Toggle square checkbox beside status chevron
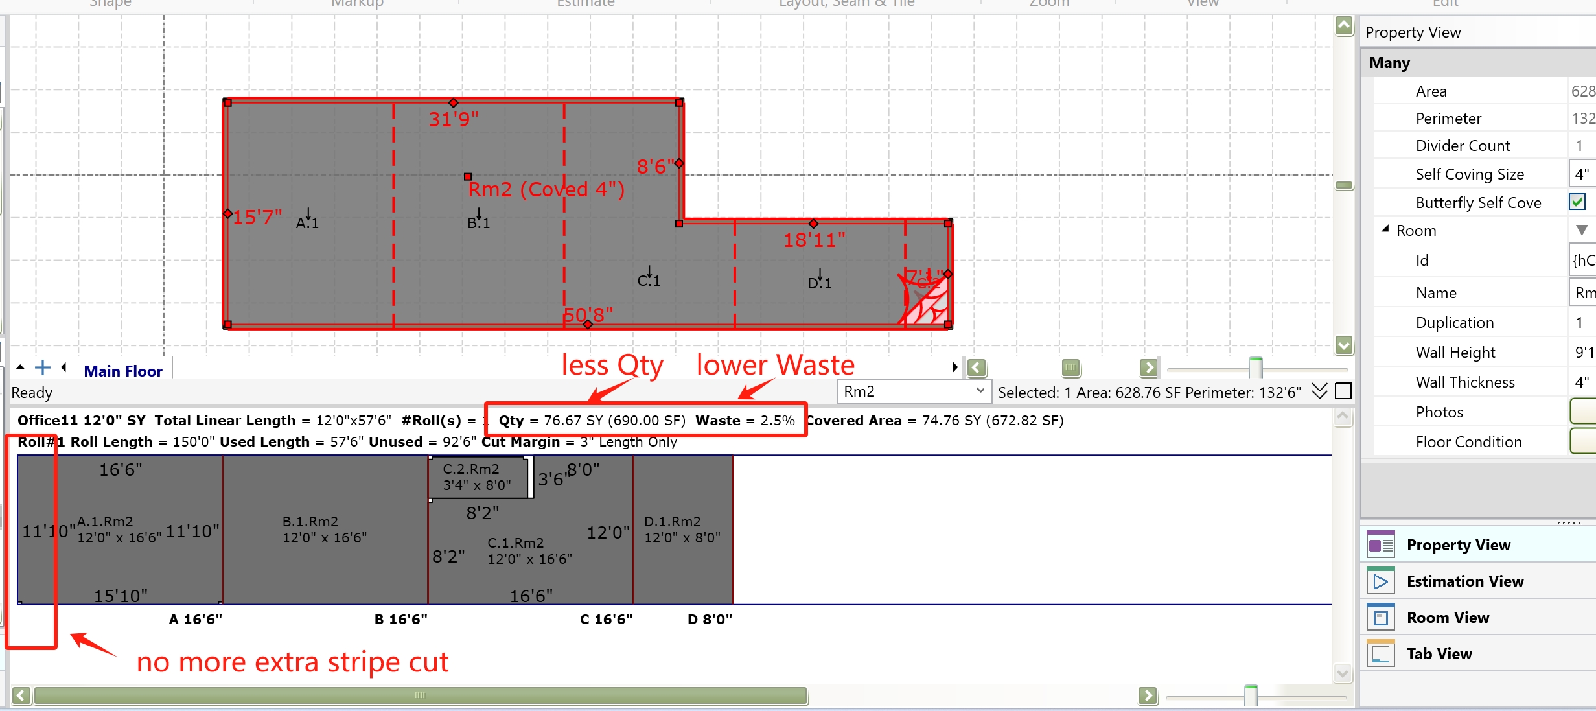1596x711 pixels. (1344, 391)
